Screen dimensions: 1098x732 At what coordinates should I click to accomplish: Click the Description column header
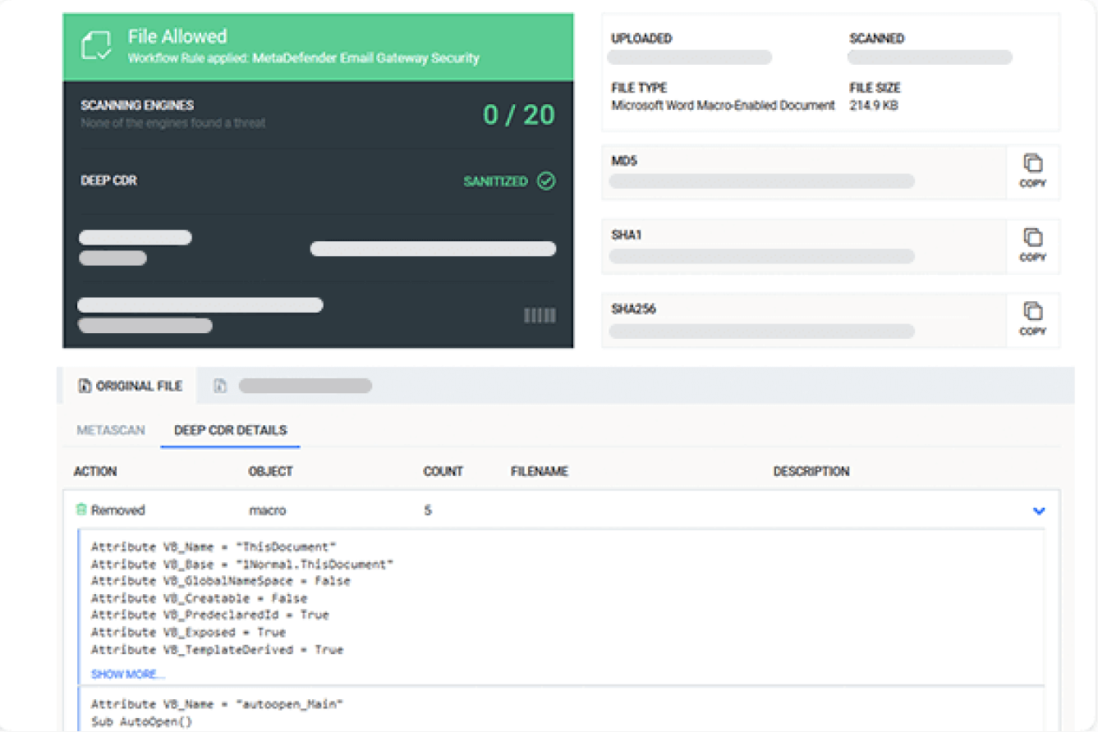811,471
